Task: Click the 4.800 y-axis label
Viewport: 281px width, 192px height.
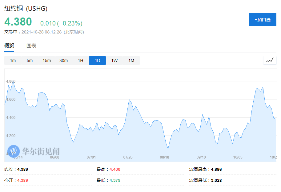Action: 11,81
